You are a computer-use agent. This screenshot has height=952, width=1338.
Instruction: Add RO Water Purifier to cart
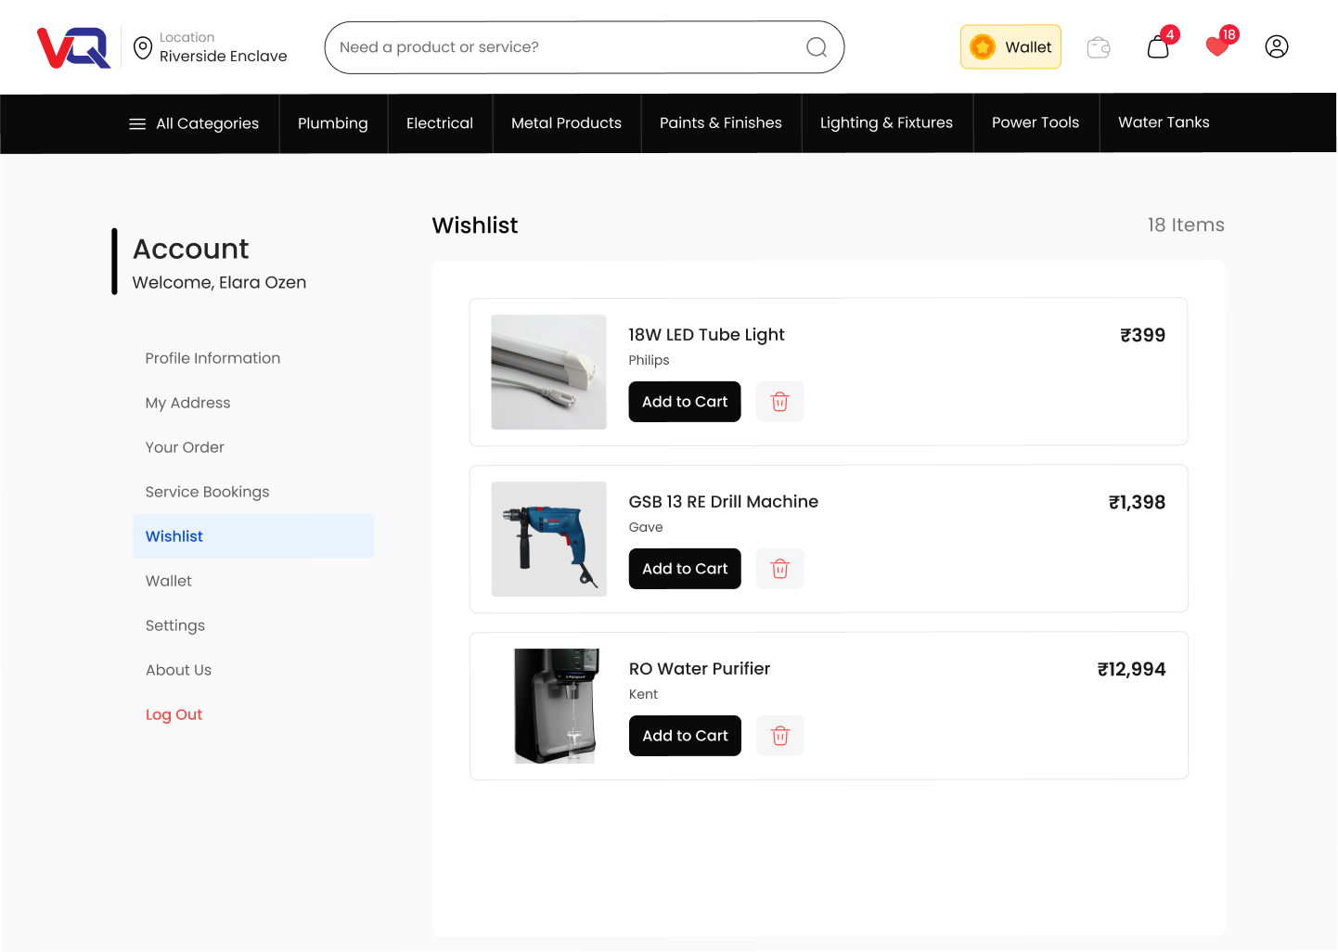click(x=685, y=736)
